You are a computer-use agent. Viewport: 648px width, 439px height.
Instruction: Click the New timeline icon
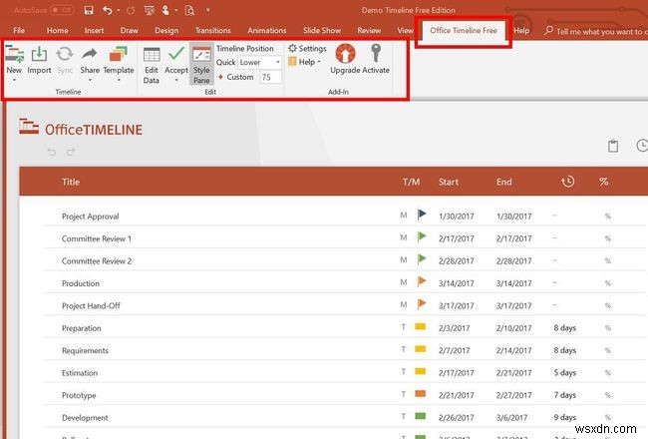[15, 54]
